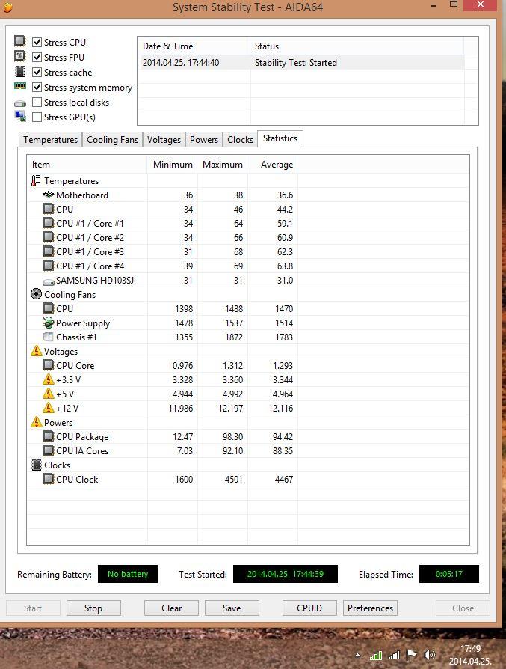Open the Powers tab

(204, 140)
